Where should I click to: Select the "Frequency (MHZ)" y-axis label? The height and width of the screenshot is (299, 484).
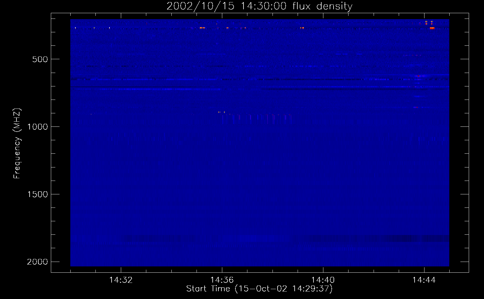[17, 144]
